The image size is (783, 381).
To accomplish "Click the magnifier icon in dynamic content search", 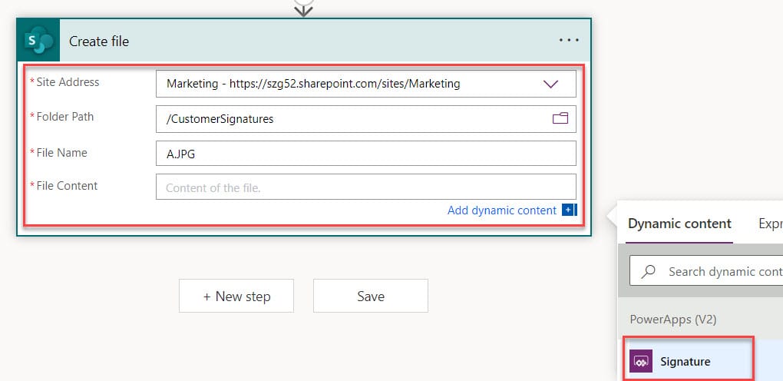I will [648, 271].
